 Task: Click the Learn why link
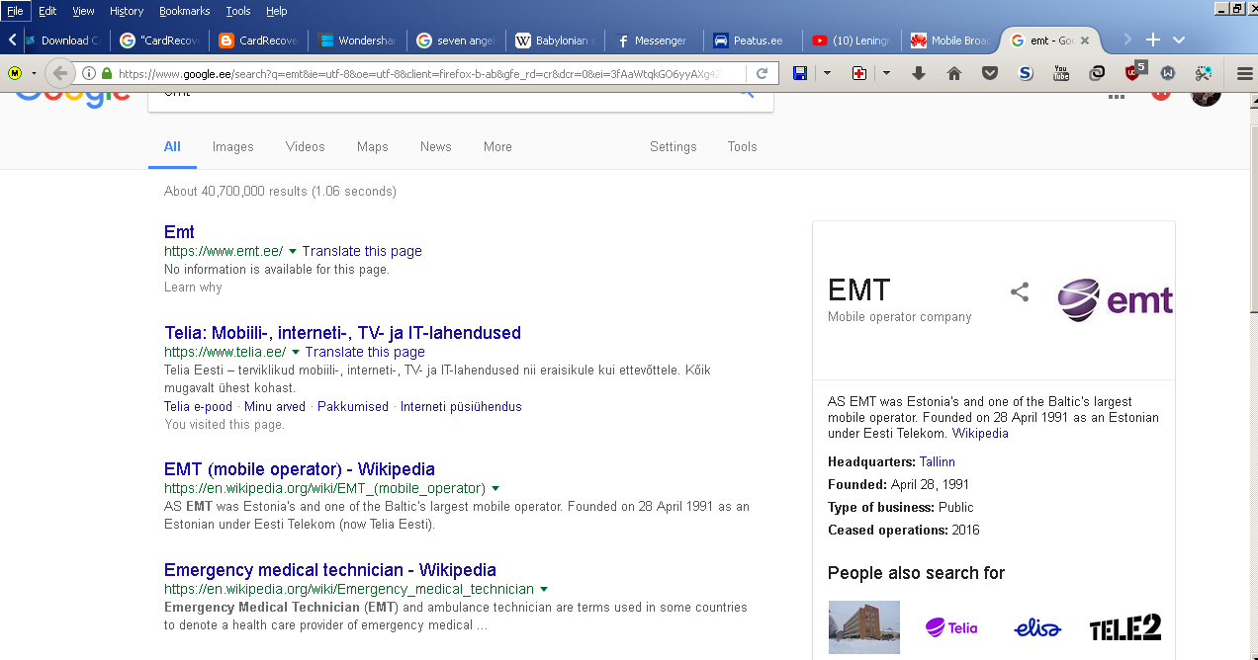coord(193,288)
